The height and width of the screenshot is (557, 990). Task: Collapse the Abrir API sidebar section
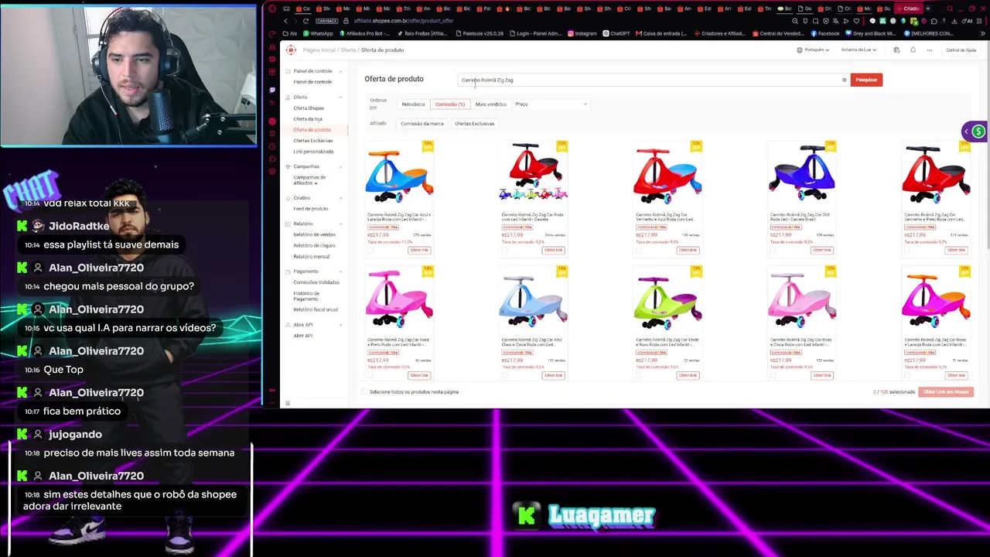pos(340,325)
